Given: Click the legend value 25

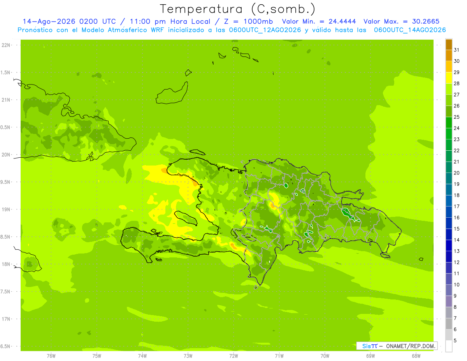Looking at the screenshot, I should coord(456,117).
